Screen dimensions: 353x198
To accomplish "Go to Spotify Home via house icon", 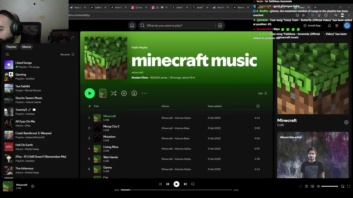I will 132,26.
